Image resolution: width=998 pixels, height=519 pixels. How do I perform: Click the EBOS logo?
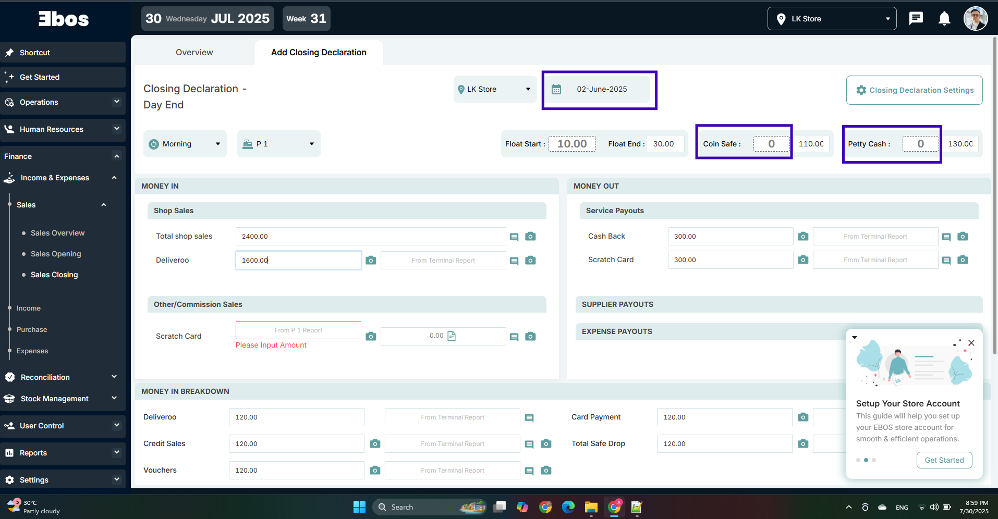tap(64, 19)
